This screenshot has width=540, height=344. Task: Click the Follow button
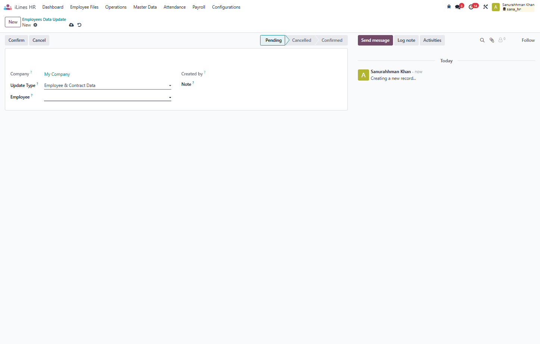pos(528,40)
